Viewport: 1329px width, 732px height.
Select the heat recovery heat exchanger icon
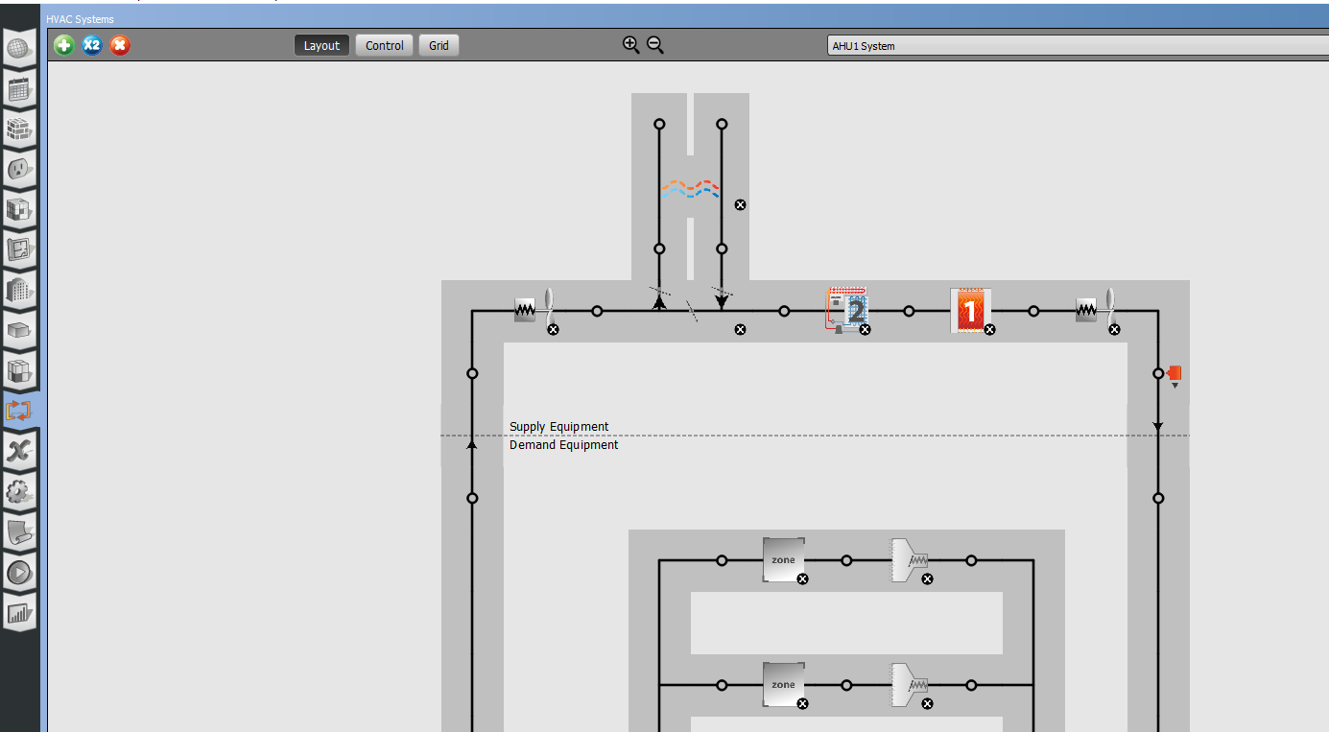pyautogui.click(x=690, y=188)
